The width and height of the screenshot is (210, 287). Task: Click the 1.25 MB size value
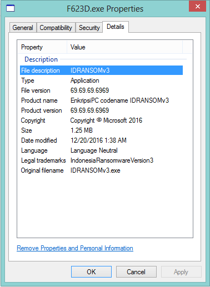(x=82, y=130)
